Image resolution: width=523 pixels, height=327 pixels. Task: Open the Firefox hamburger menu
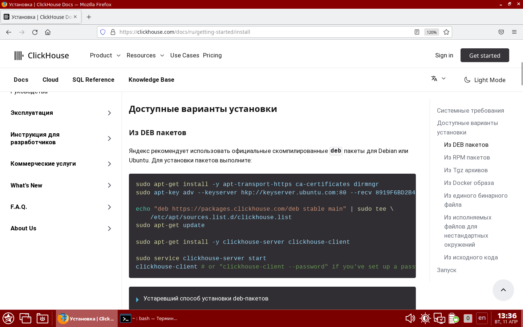coord(514,32)
